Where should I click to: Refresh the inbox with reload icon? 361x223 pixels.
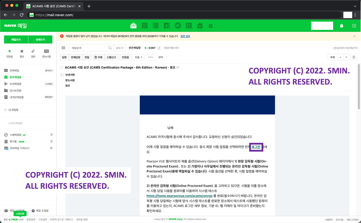tap(159, 48)
